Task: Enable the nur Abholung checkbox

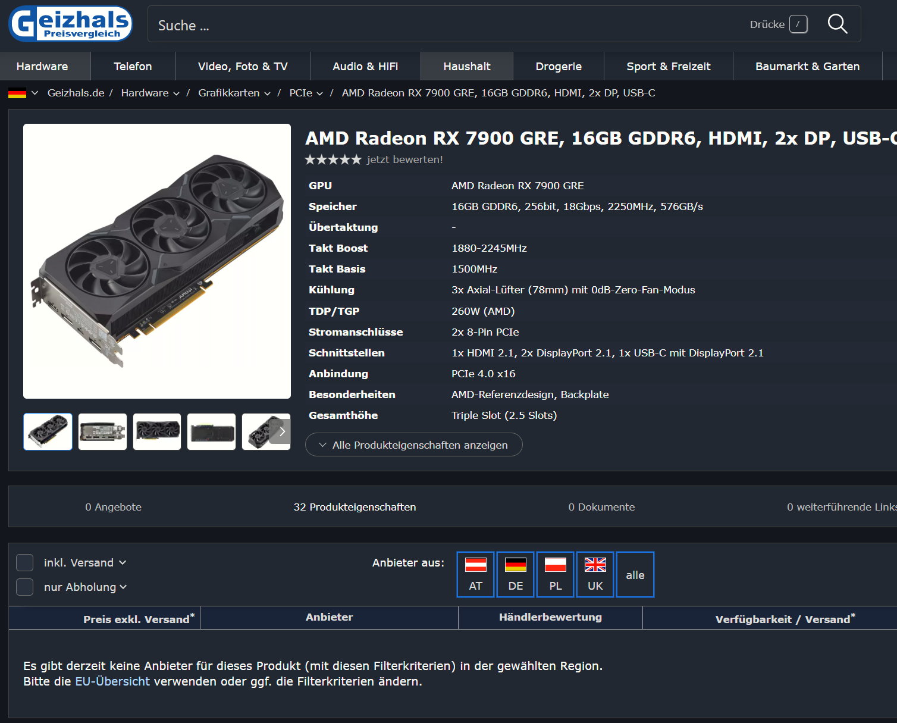Action: point(24,587)
